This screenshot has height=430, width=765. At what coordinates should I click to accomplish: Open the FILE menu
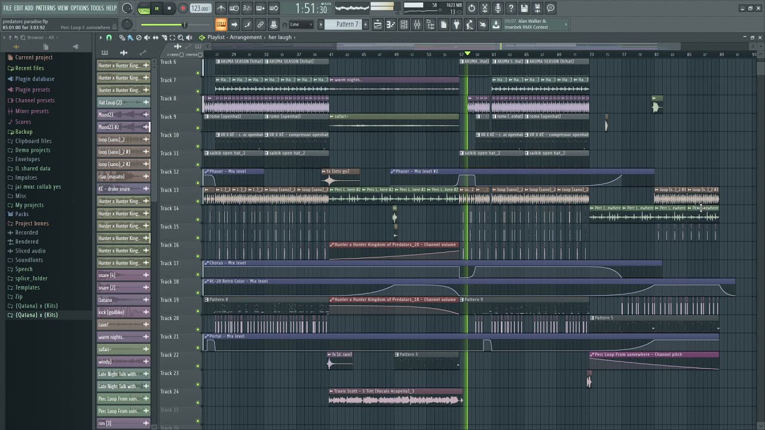(x=7, y=8)
